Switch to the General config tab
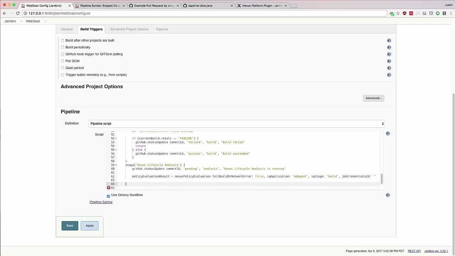This screenshot has height=256, width=455. 67,29
